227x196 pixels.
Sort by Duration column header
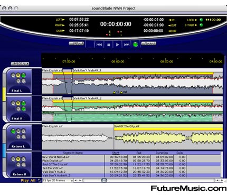click(162, 153)
